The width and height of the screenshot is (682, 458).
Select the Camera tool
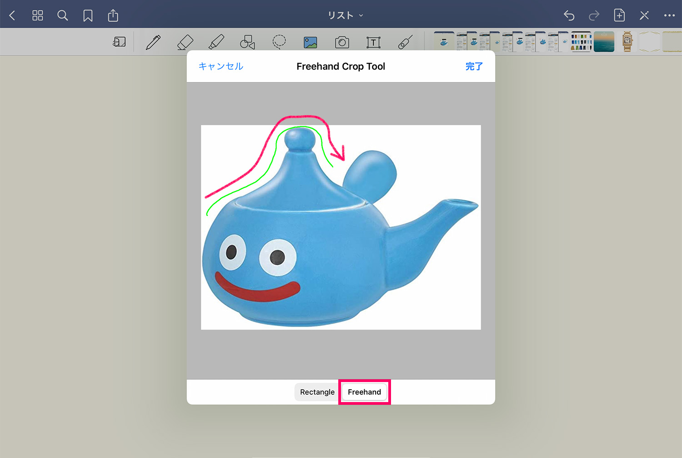click(x=342, y=43)
